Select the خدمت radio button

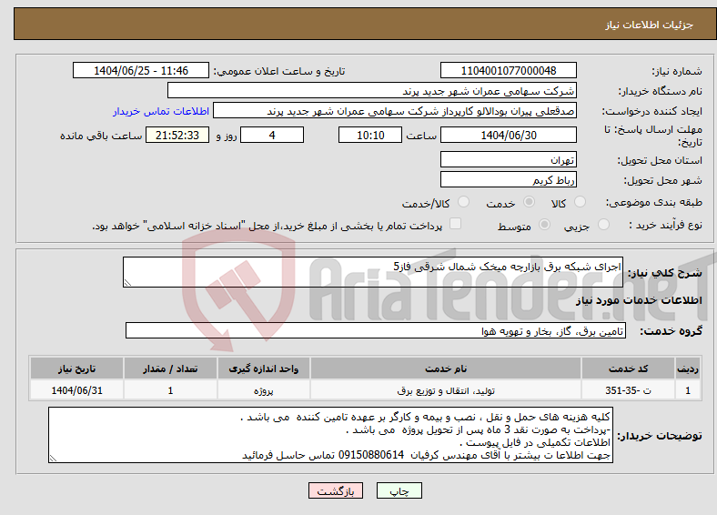tap(529, 202)
